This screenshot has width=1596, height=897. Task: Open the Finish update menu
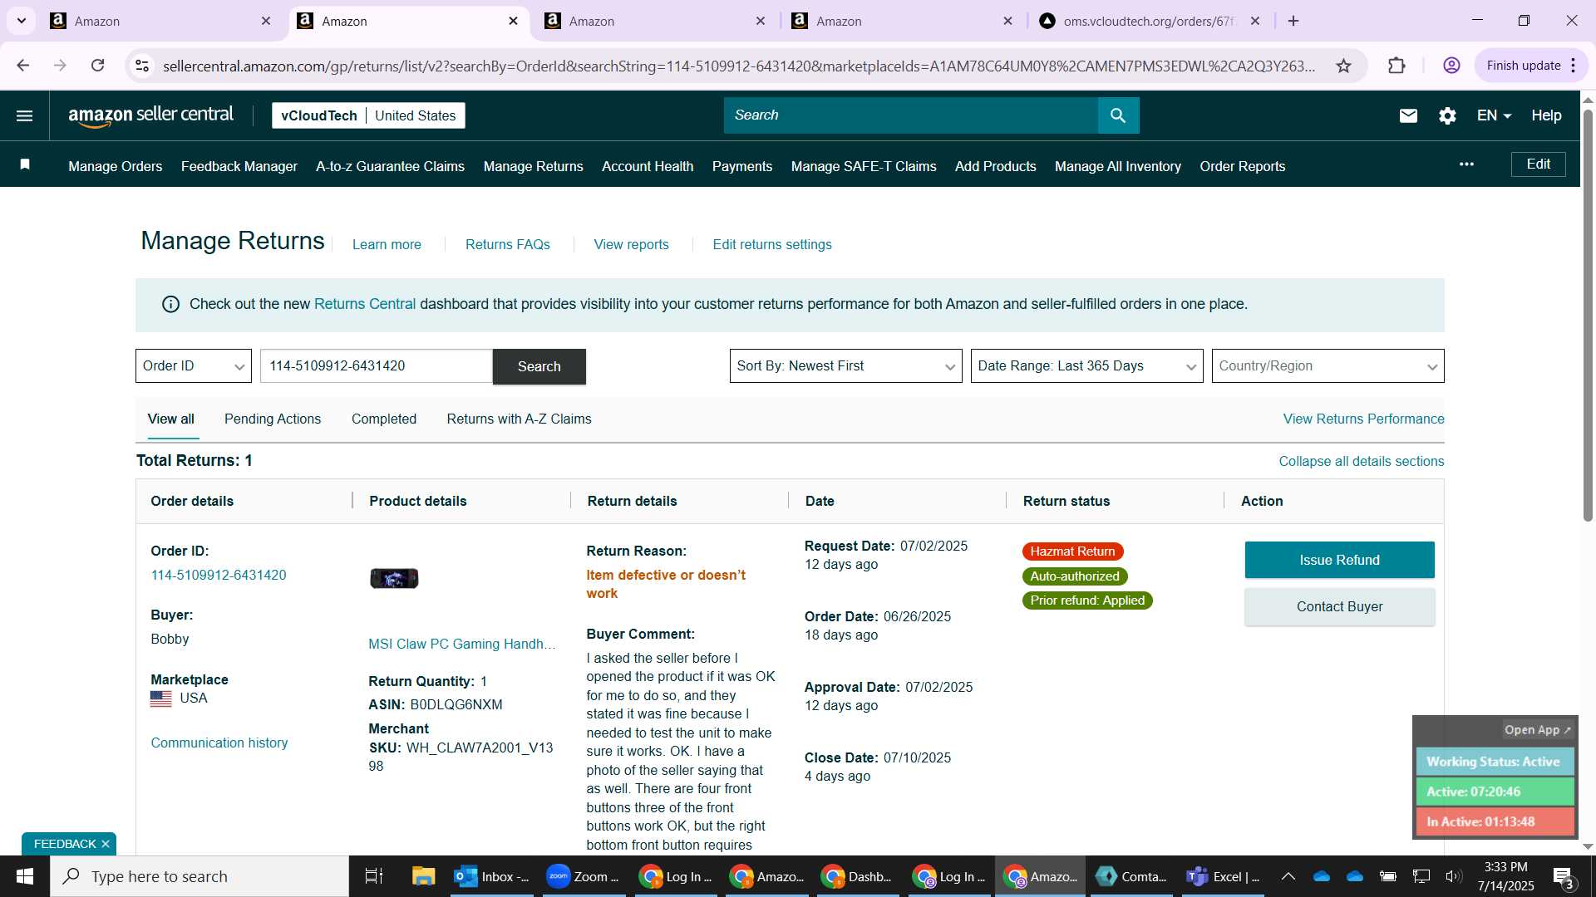tap(1531, 66)
